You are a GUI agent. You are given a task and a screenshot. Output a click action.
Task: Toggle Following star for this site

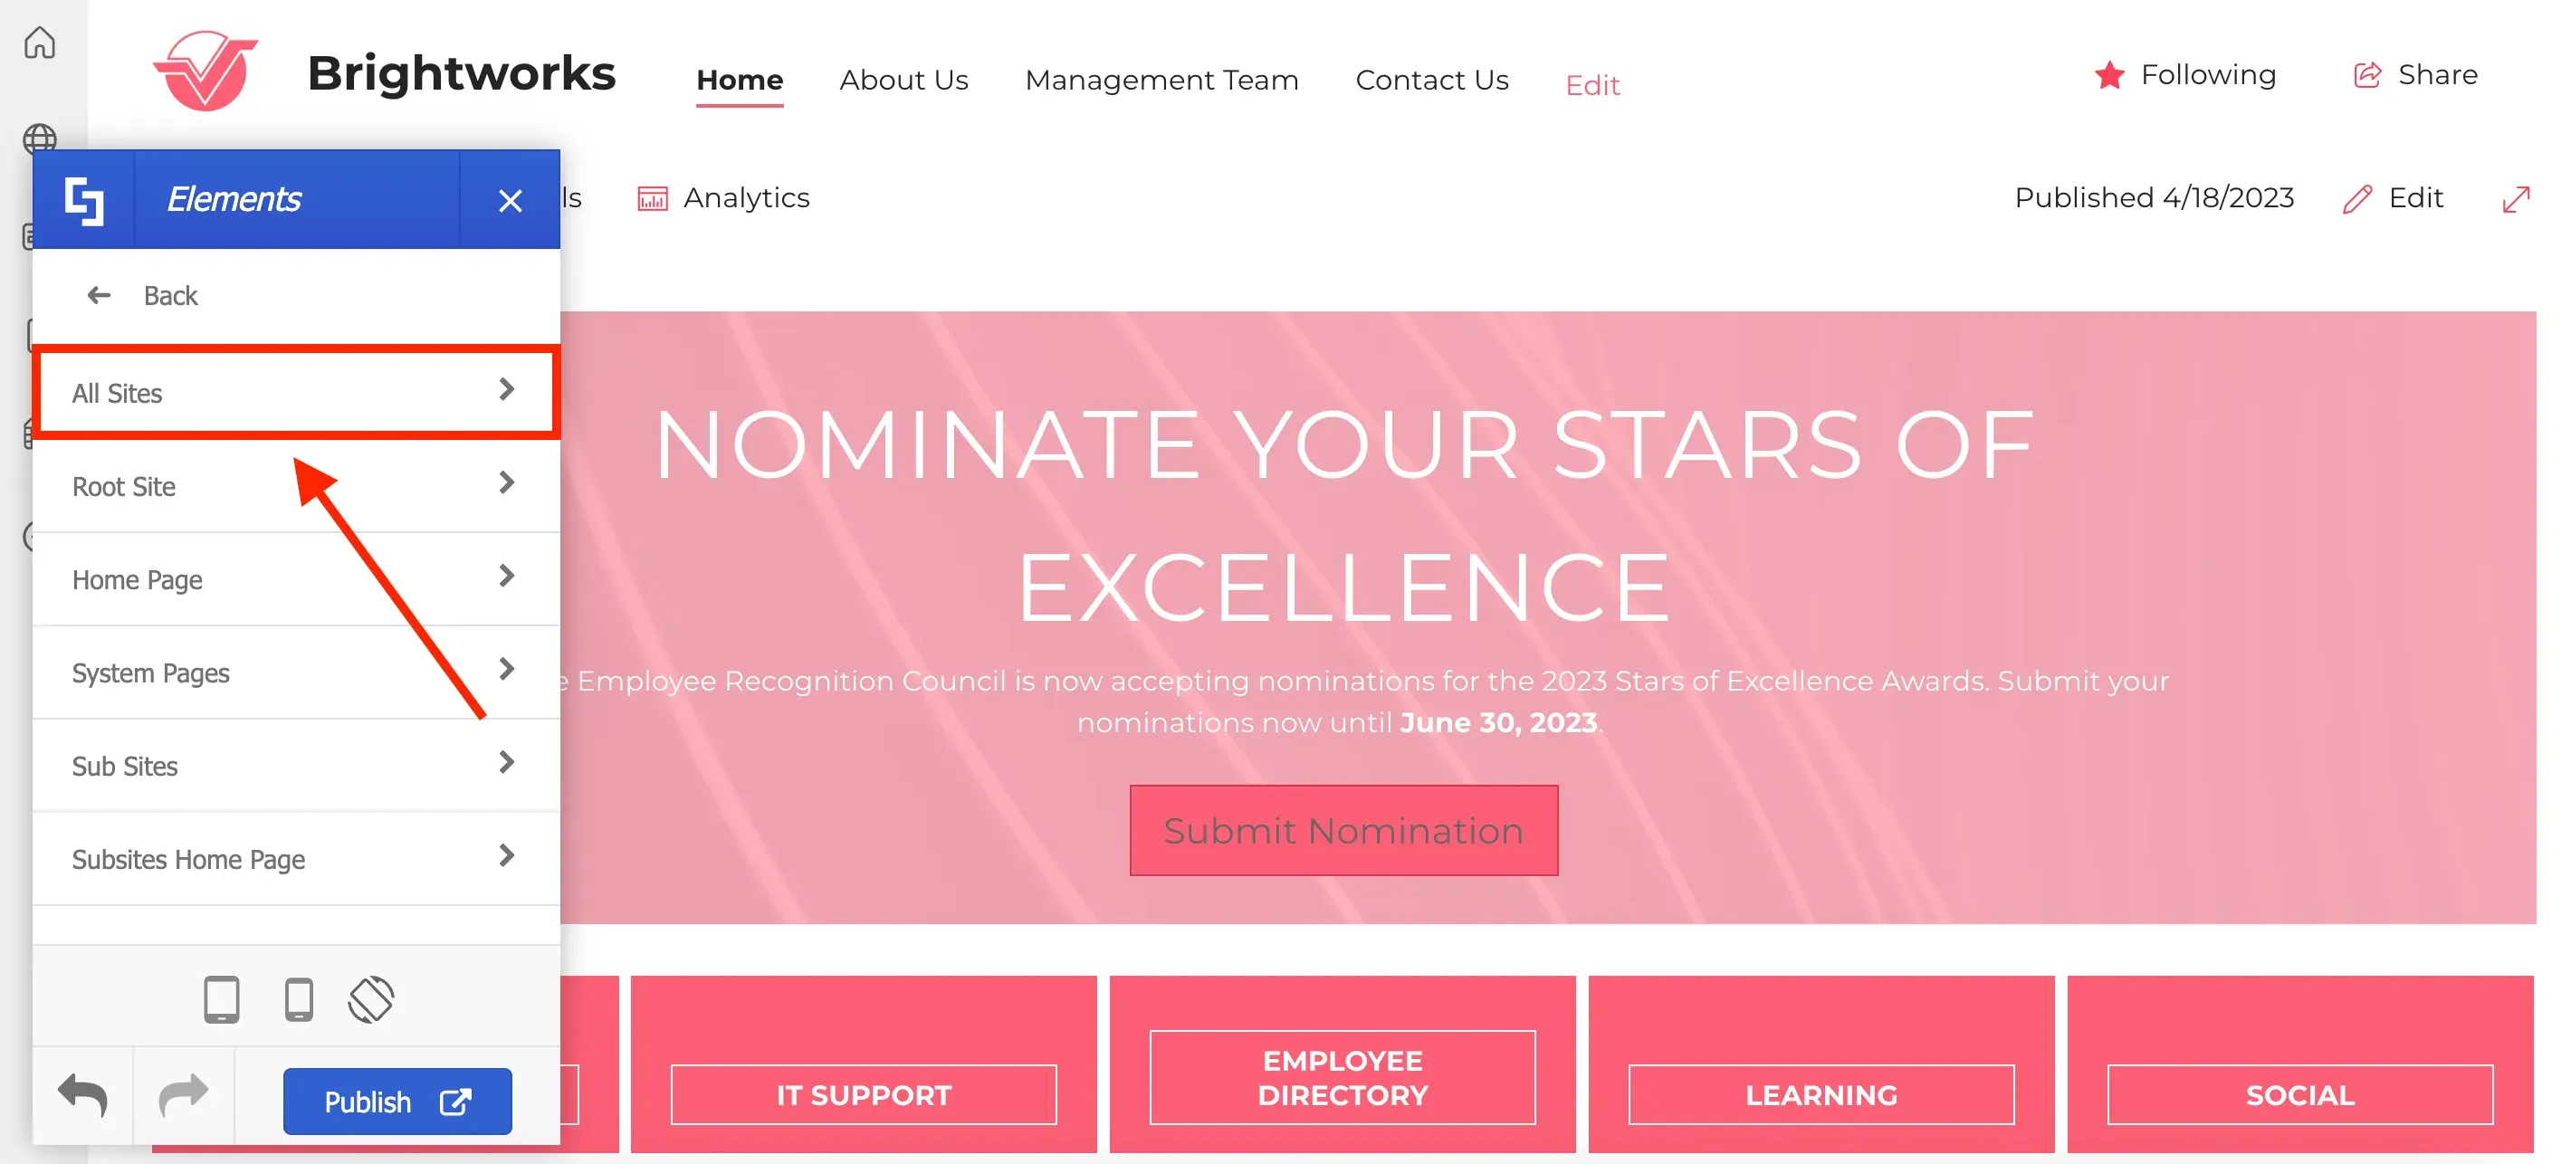coord(2109,75)
